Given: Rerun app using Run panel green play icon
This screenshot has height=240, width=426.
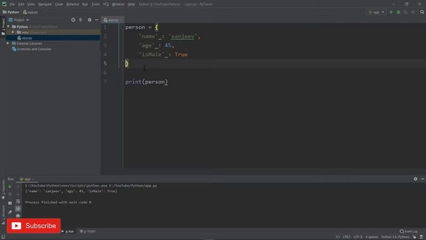Looking at the screenshot, I should tap(10, 187).
